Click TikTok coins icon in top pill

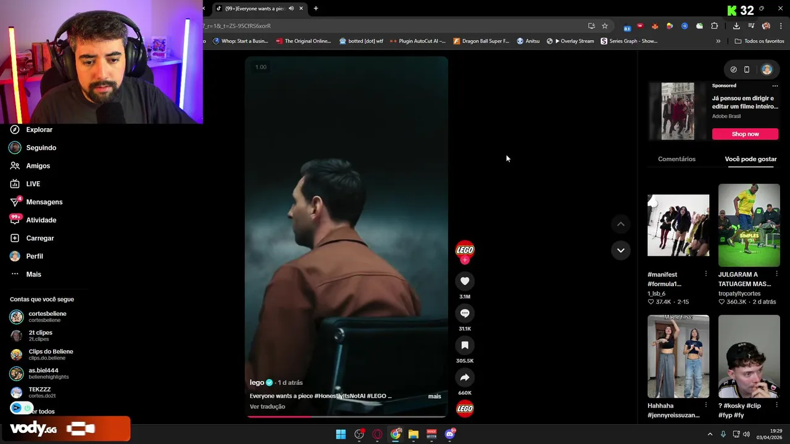pos(733,70)
